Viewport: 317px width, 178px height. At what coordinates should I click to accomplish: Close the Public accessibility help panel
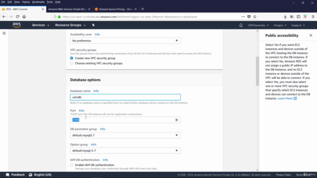[311, 35]
